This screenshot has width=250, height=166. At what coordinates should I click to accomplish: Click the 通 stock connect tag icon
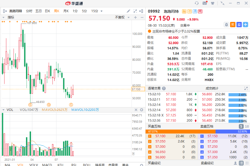pyautogui.click(x=195, y=11)
